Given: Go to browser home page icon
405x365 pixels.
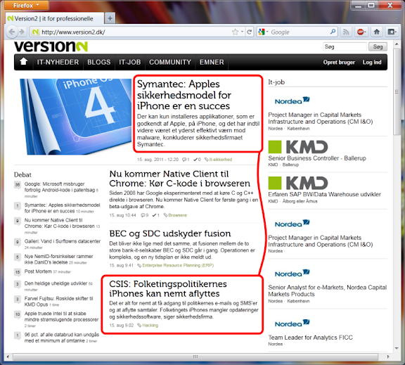Looking at the screenshot, I should coord(377,32).
